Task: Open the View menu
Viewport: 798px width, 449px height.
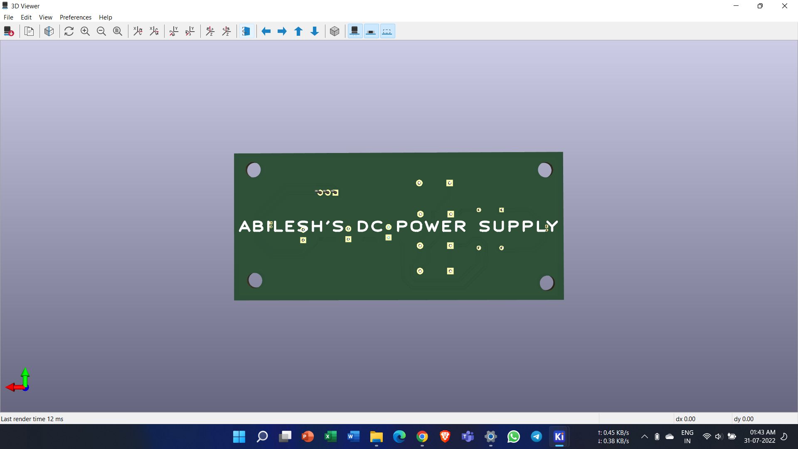Action: 45,17
